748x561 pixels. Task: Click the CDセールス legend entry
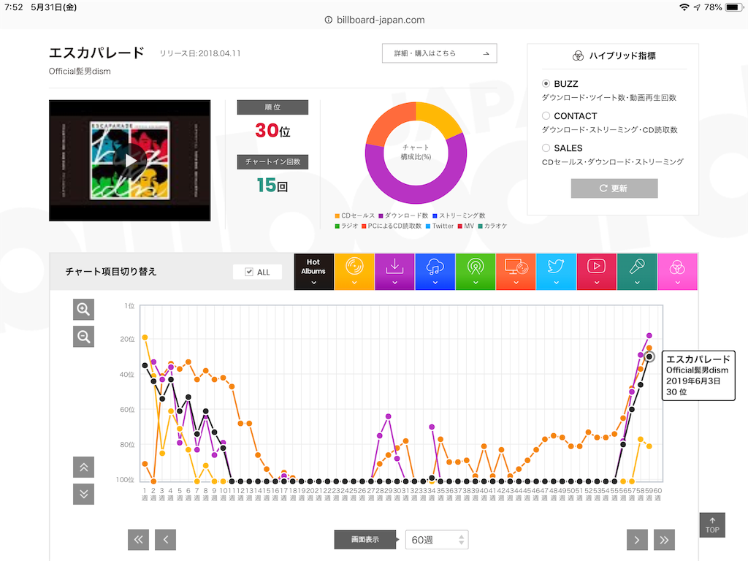[355, 215]
